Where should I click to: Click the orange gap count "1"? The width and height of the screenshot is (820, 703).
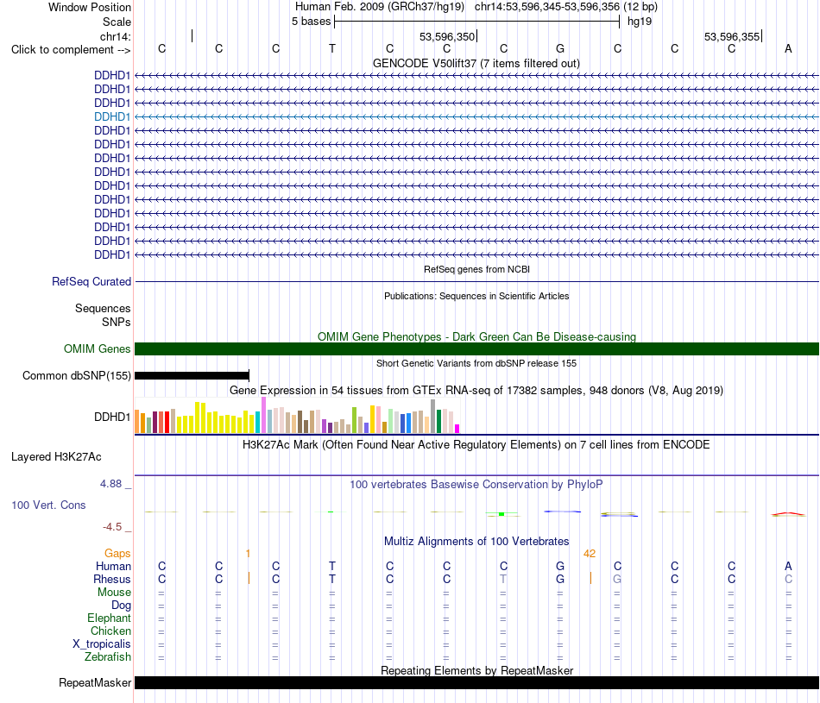pos(248,554)
